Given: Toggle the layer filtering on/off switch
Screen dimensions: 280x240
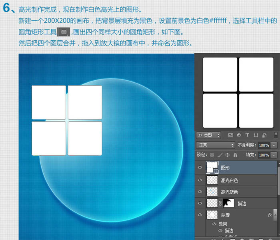Looking at the screenshot, I should (x=276, y=135).
